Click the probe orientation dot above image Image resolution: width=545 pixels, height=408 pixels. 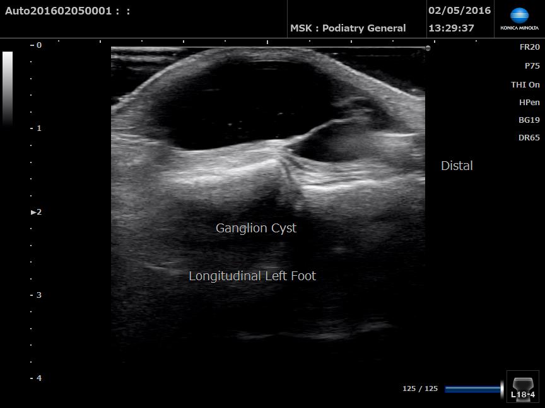tap(428, 48)
